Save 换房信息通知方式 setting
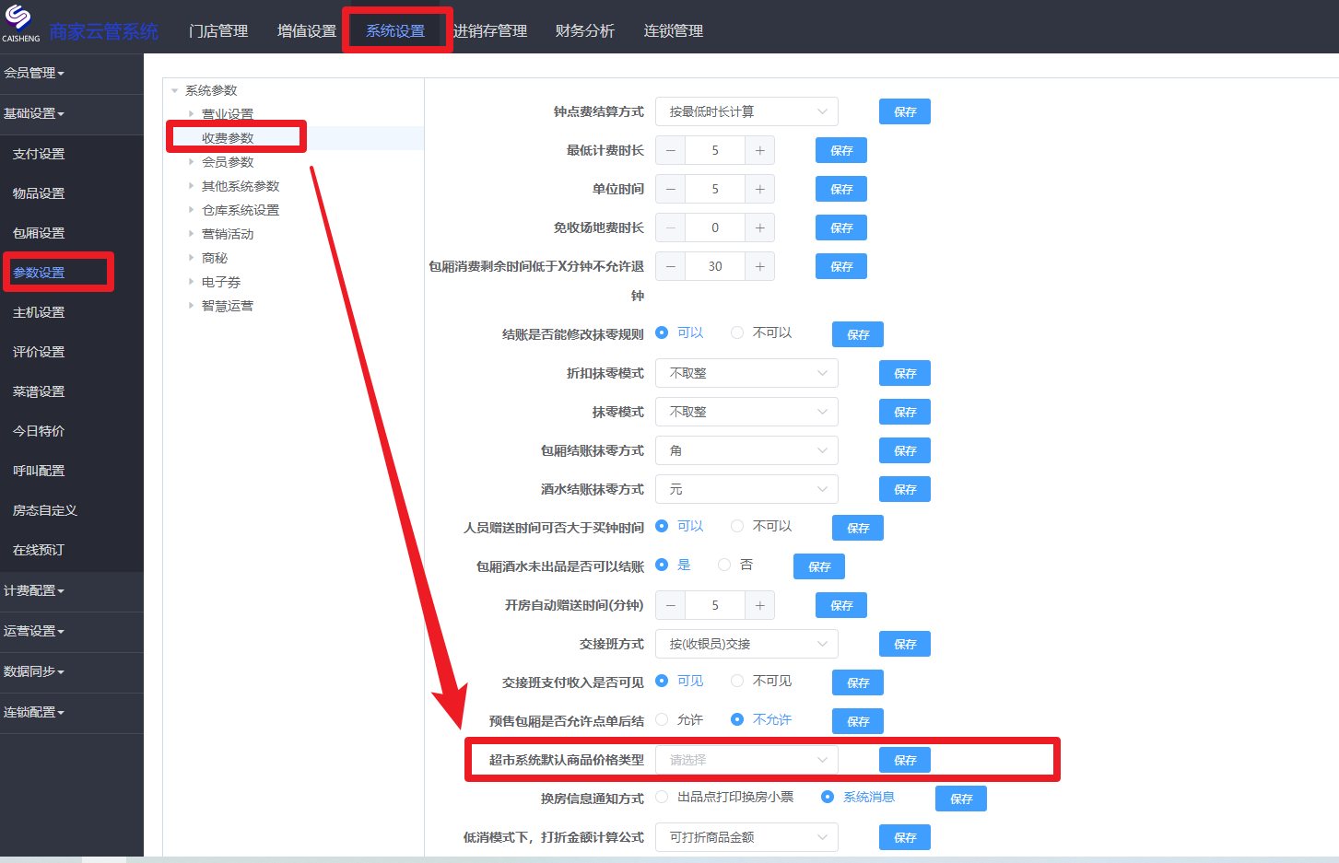 click(961, 799)
